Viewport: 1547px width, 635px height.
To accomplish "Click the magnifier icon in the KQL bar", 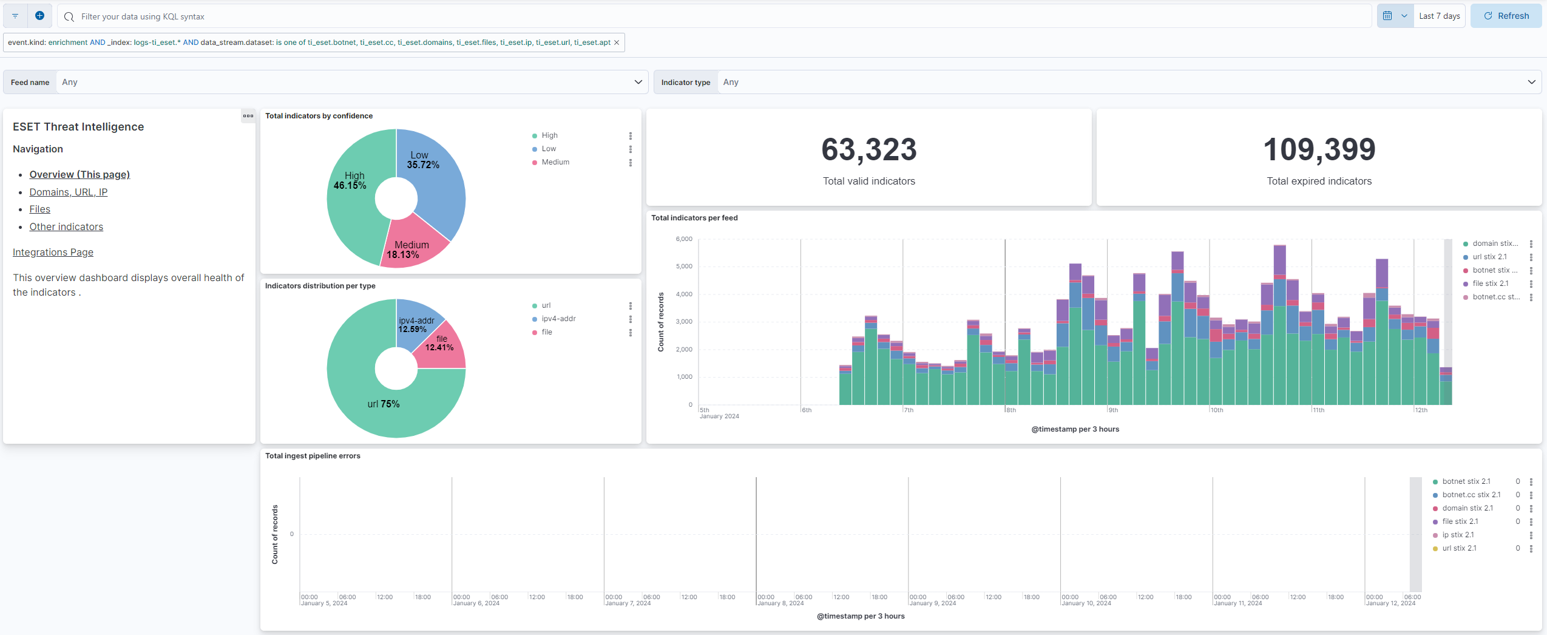I will (x=69, y=16).
